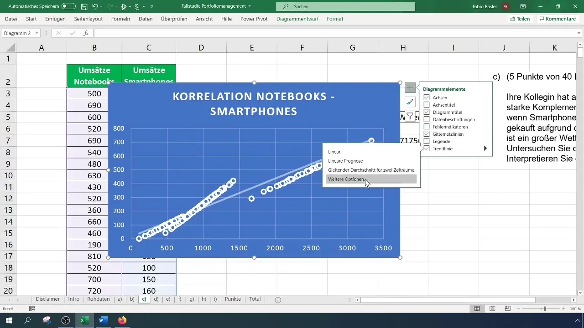Image resolution: width=584 pixels, height=328 pixels.
Task: Uncheck the Gitternetzlinien checkbox
Action: [x=427, y=134]
